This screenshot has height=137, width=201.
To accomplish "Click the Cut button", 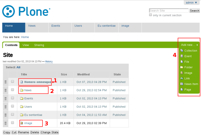I will [x=14, y=132].
